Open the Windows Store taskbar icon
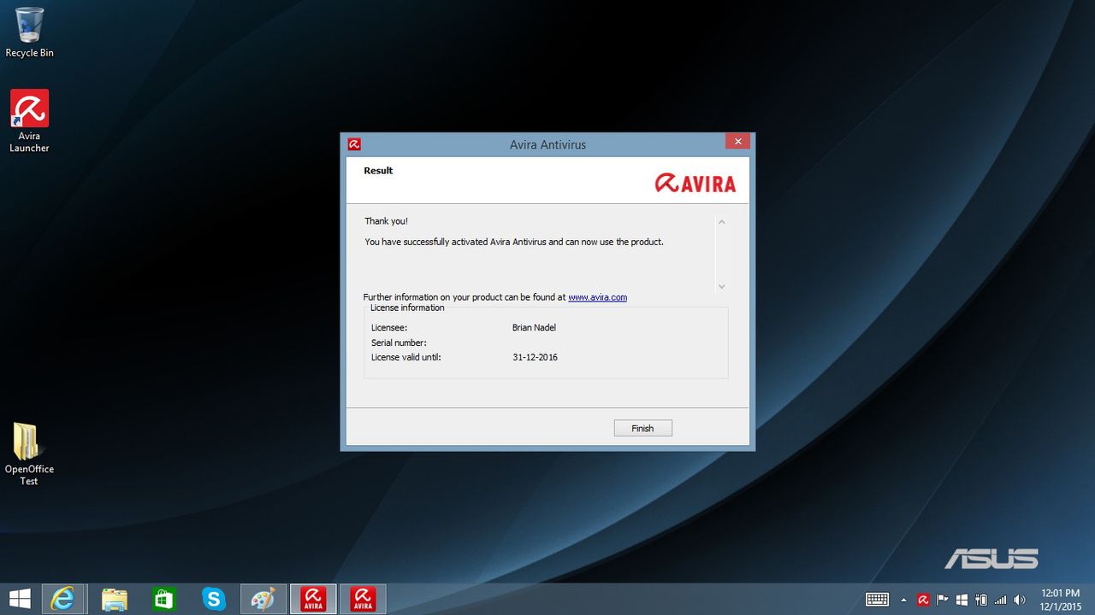Image resolution: width=1095 pixels, height=615 pixels. click(163, 599)
